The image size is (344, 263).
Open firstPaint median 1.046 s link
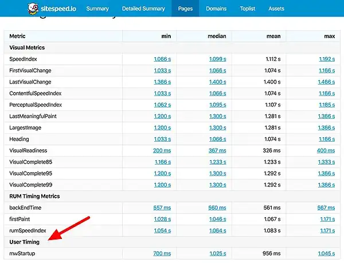[217, 219]
